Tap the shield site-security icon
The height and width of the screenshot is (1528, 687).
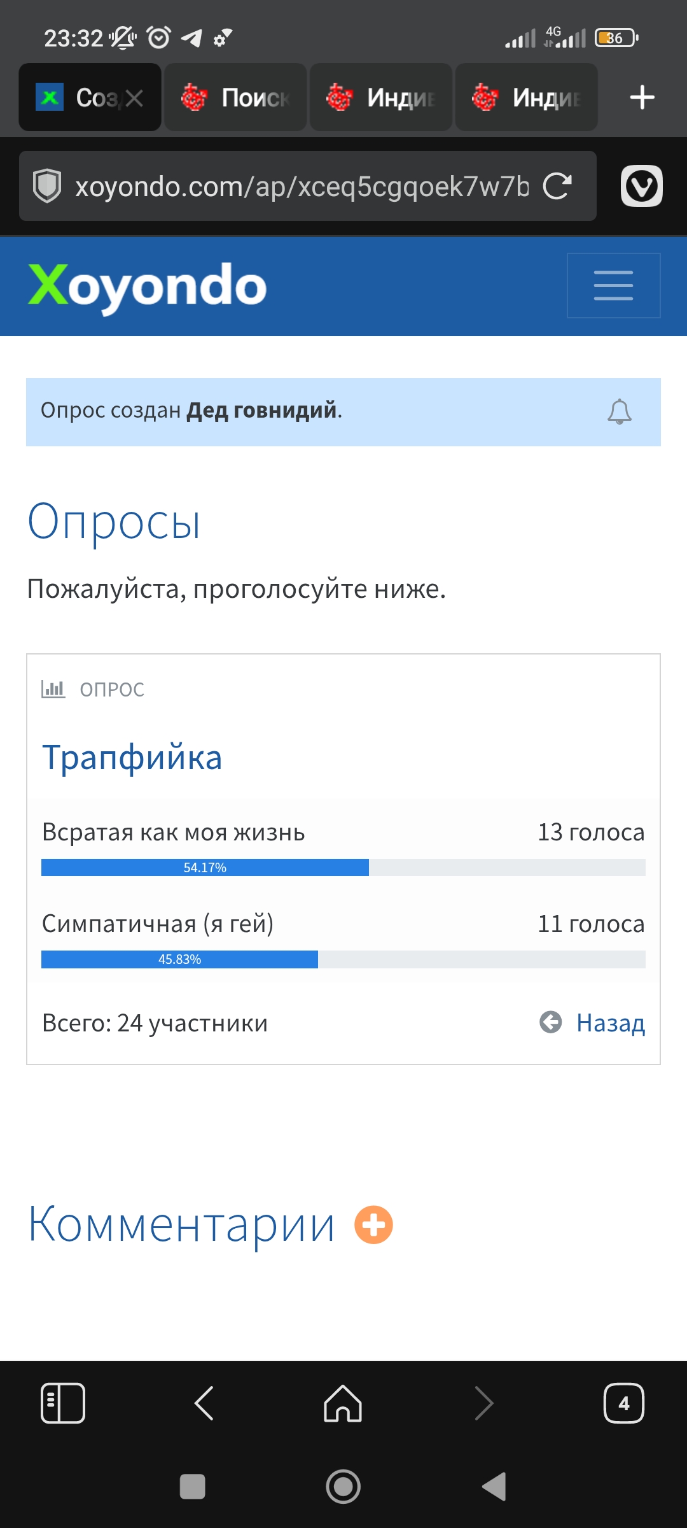[x=47, y=186]
